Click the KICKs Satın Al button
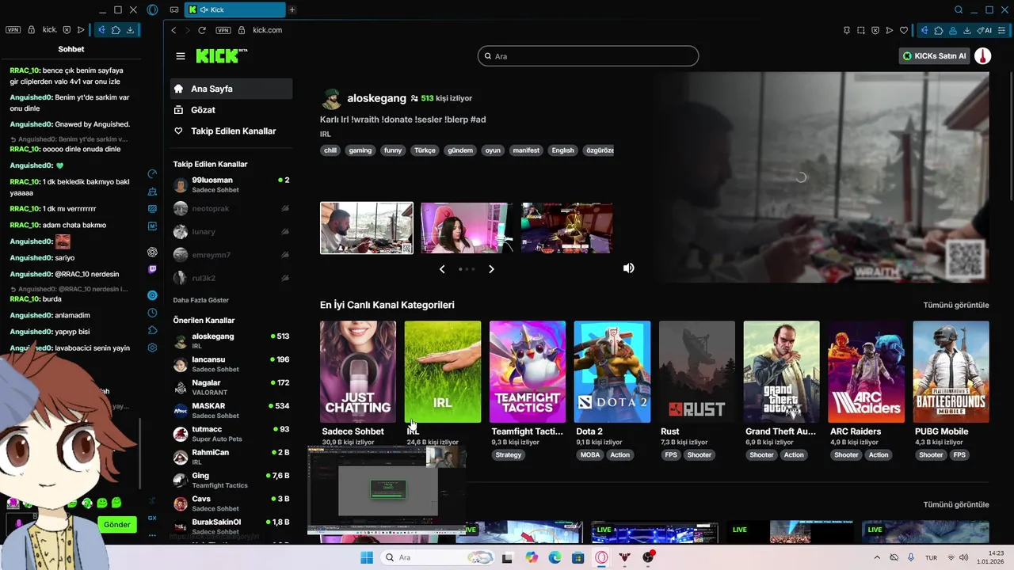 pos(935,56)
